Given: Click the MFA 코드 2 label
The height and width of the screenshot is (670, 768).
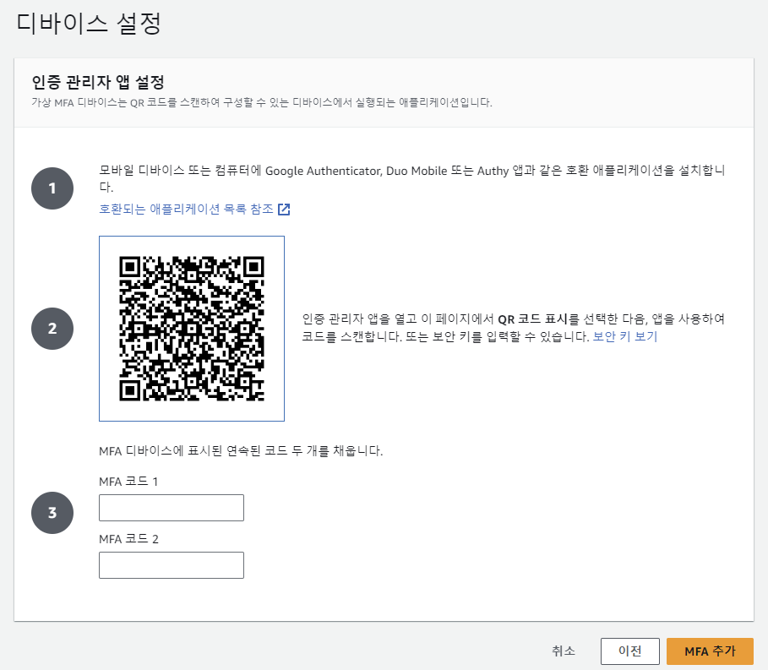Looking at the screenshot, I should [x=128, y=539].
